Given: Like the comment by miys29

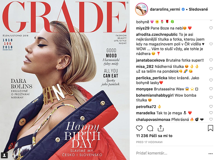Looking at the screenshot, I should (x=211, y=28).
